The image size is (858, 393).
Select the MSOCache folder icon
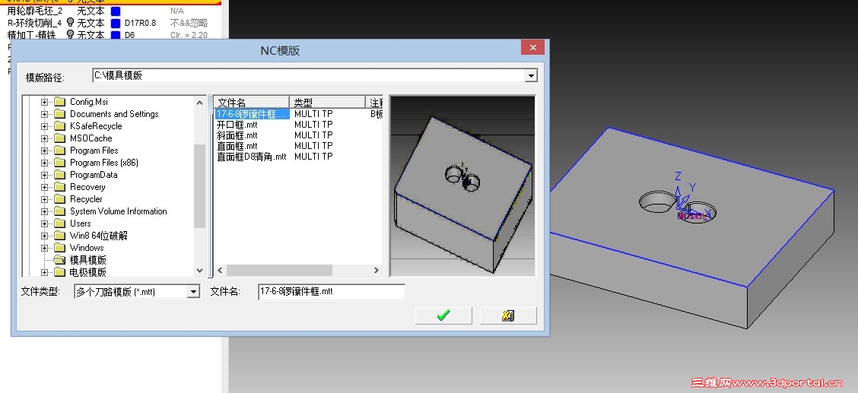coord(59,138)
